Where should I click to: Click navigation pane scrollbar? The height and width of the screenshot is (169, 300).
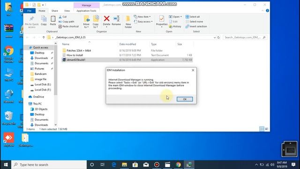55,70
